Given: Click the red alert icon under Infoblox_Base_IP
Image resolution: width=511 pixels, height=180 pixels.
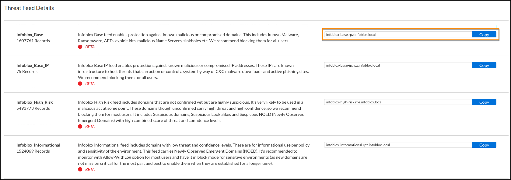Looking at the screenshot, I should click(80, 84).
